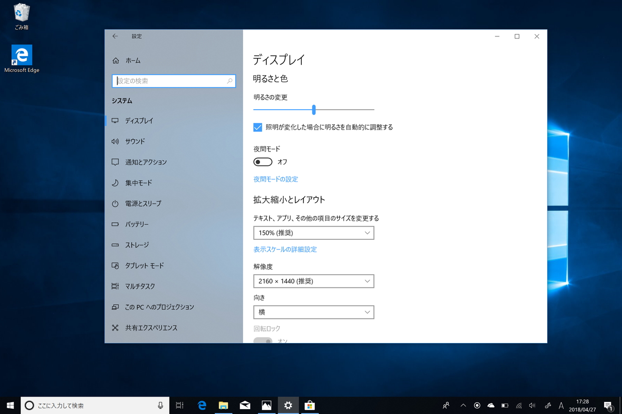Open the 解像度 resolution dropdown

[313, 281]
